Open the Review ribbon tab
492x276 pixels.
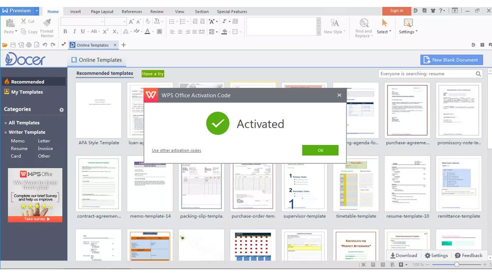(157, 11)
